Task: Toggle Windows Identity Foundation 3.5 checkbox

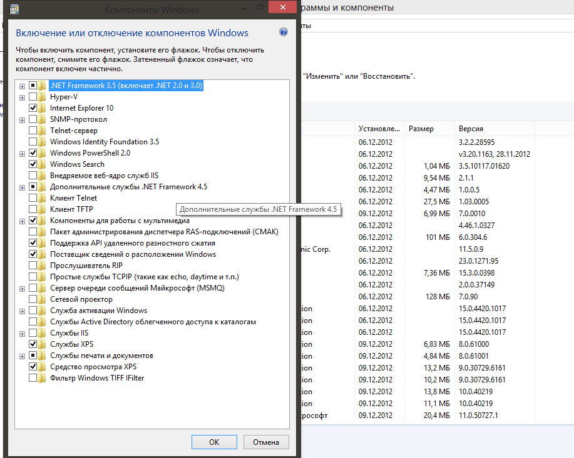Action: 33,142
